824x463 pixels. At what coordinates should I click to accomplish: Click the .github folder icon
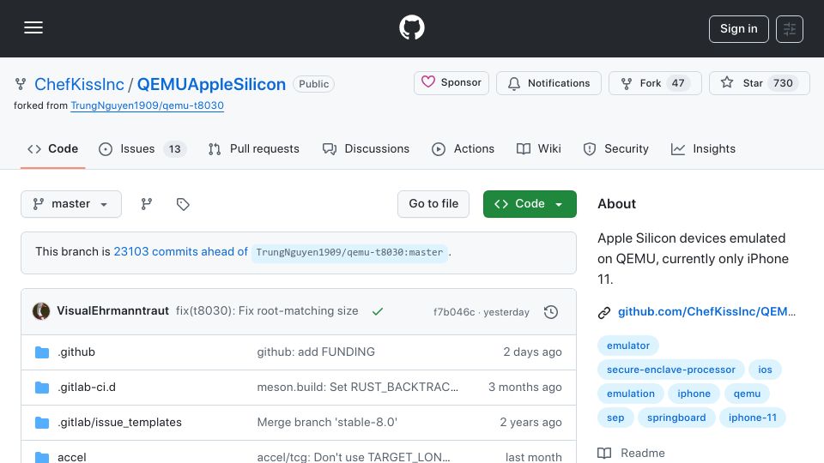tap(42, 352)
